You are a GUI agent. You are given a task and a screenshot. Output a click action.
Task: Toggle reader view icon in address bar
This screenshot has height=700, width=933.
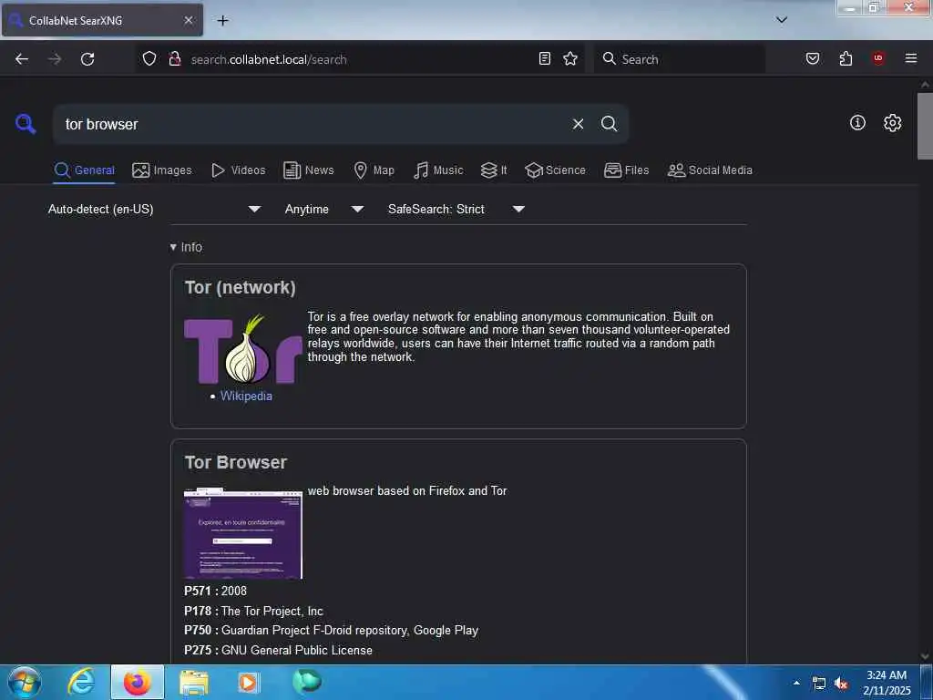tap(545, 58)
